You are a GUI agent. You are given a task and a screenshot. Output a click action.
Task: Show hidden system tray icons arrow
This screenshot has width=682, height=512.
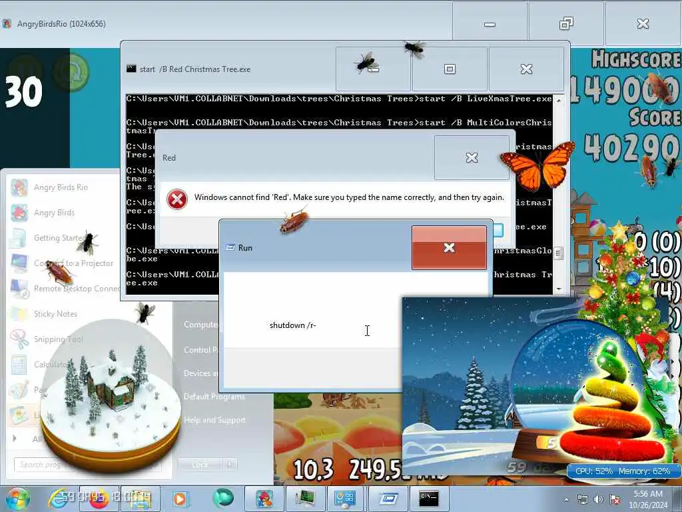[x=566, y=500]
